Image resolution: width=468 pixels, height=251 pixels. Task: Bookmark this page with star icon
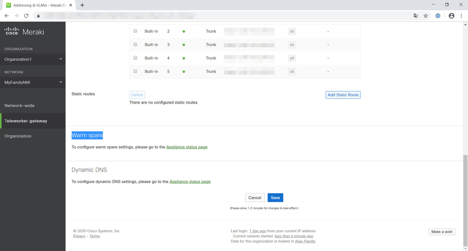(x=426, y=16)
